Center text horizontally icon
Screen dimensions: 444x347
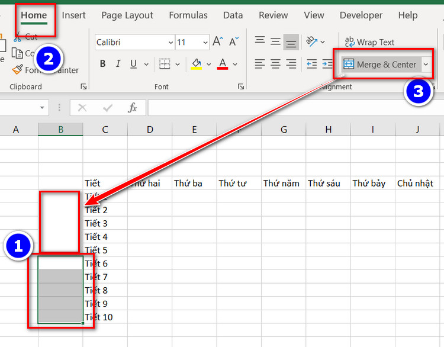275,64
